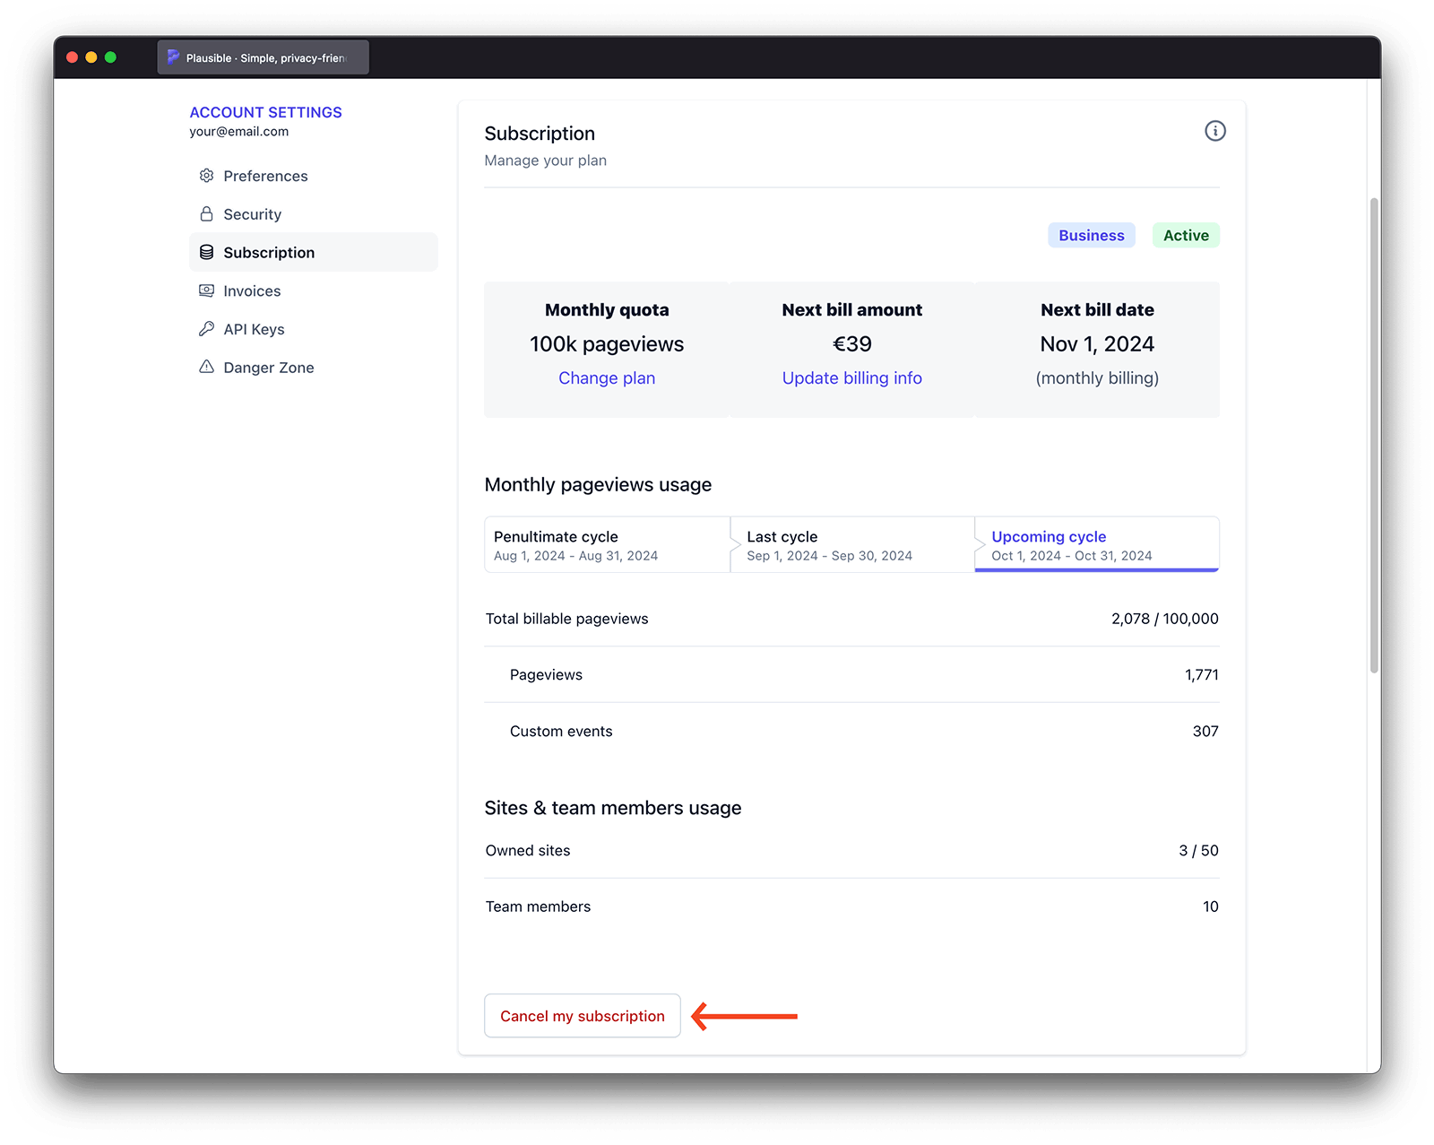Click Update billing info link

(x=851, y=378)
